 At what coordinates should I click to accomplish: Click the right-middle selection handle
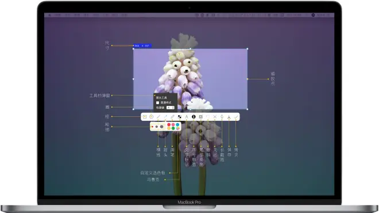247,79
